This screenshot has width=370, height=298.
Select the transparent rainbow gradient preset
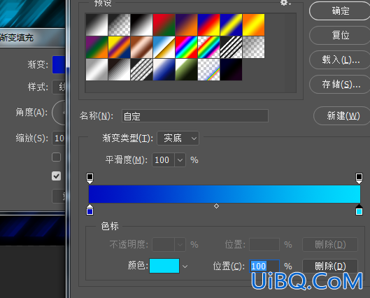pos(209,47)
